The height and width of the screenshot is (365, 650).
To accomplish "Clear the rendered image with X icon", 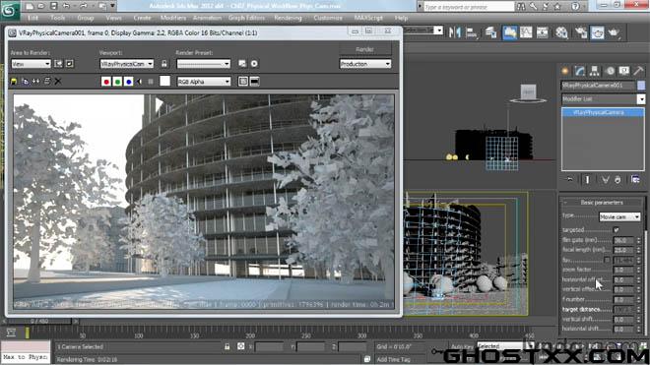I will pos(58,82).
